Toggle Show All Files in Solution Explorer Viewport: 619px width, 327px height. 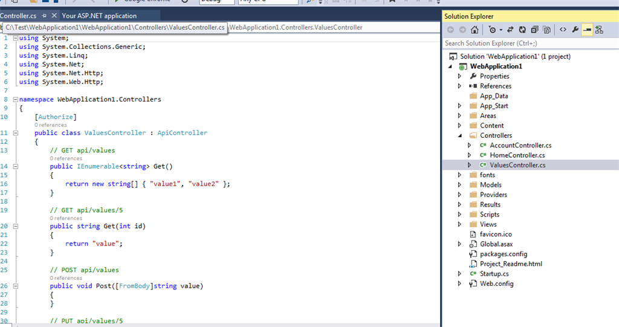pyautogui.click(x=546, y=30)
